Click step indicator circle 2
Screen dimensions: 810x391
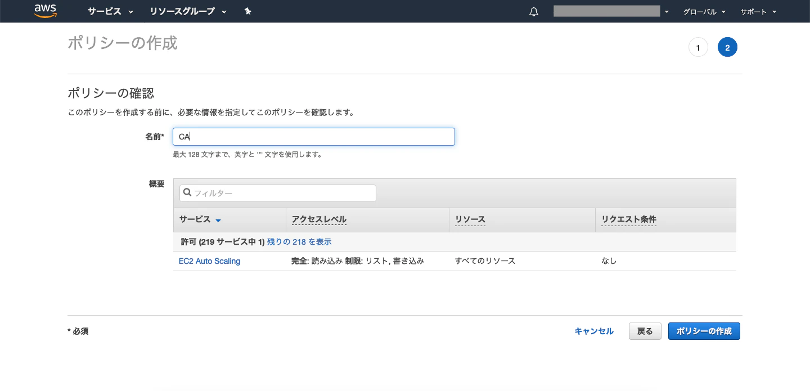pyautogui.click(x=728, y=47)
